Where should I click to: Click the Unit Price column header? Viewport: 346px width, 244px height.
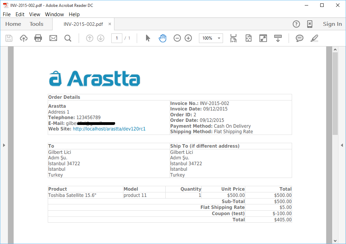[x=233, y=189]
